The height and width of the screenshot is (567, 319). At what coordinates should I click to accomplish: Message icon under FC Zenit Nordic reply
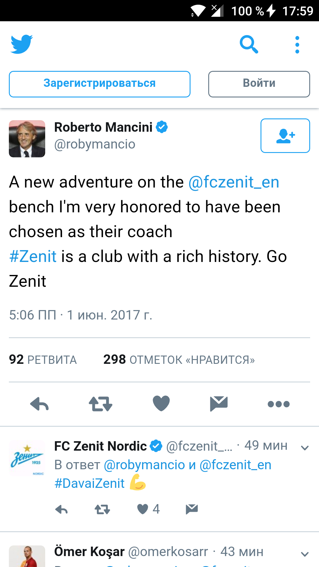192,509
